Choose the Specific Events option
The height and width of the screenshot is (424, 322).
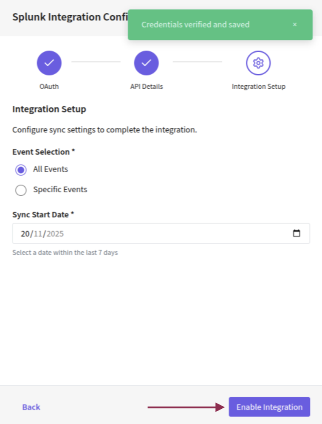point(21,190)
